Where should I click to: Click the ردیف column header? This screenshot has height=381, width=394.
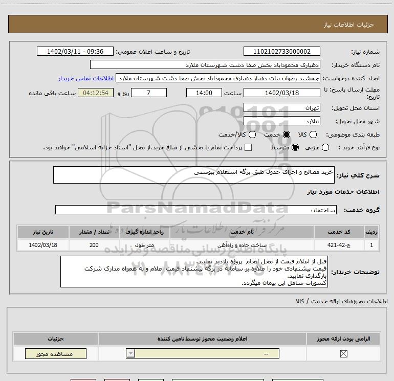tap(371, 232)
